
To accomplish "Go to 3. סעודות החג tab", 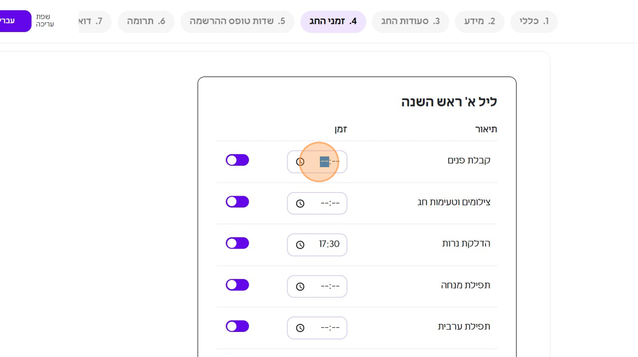I will click(410, 22).
